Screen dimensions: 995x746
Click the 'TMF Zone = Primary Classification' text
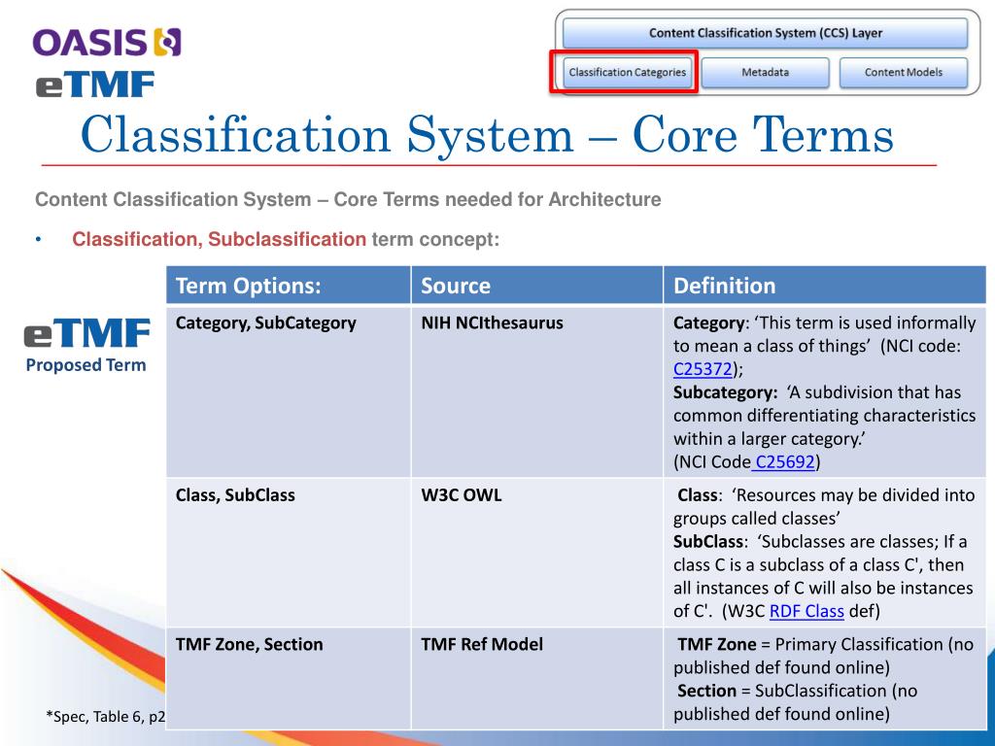(x=810, y=645)
